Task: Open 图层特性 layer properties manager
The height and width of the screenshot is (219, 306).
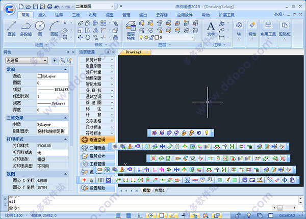Action: pos(131,31)
